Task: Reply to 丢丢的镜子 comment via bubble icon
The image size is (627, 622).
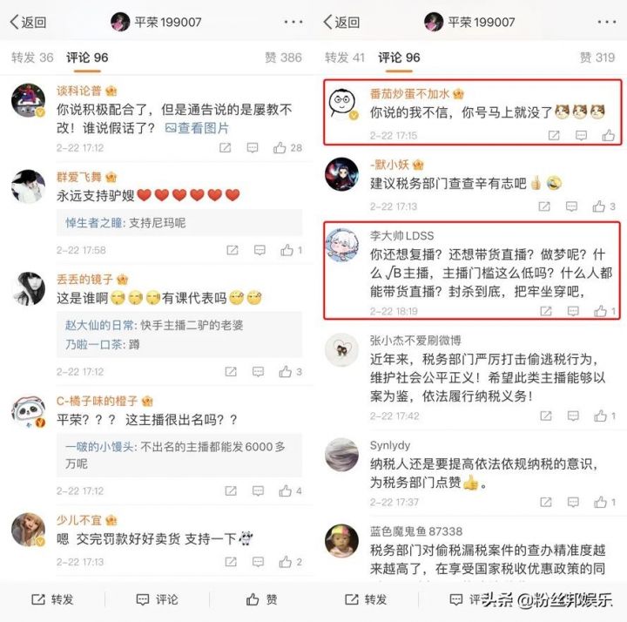Action: pos(258,372)
